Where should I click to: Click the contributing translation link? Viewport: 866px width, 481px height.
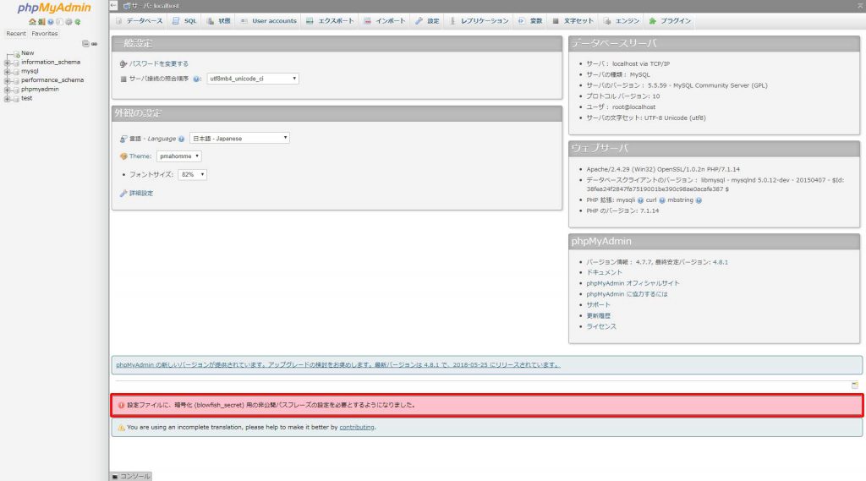click(x=357, y=428)
